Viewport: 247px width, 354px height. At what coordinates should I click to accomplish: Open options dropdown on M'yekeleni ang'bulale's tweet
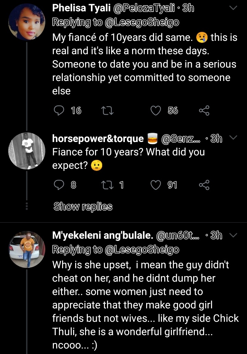233,235
